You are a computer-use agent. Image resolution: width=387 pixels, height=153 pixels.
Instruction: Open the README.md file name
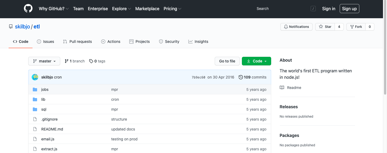pyautogui.click(x=52, y=129)
